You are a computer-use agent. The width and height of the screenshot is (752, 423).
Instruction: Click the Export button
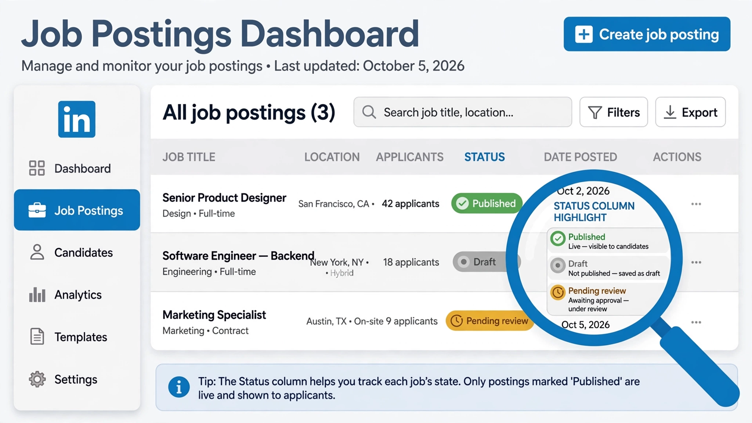coord(690,112)
